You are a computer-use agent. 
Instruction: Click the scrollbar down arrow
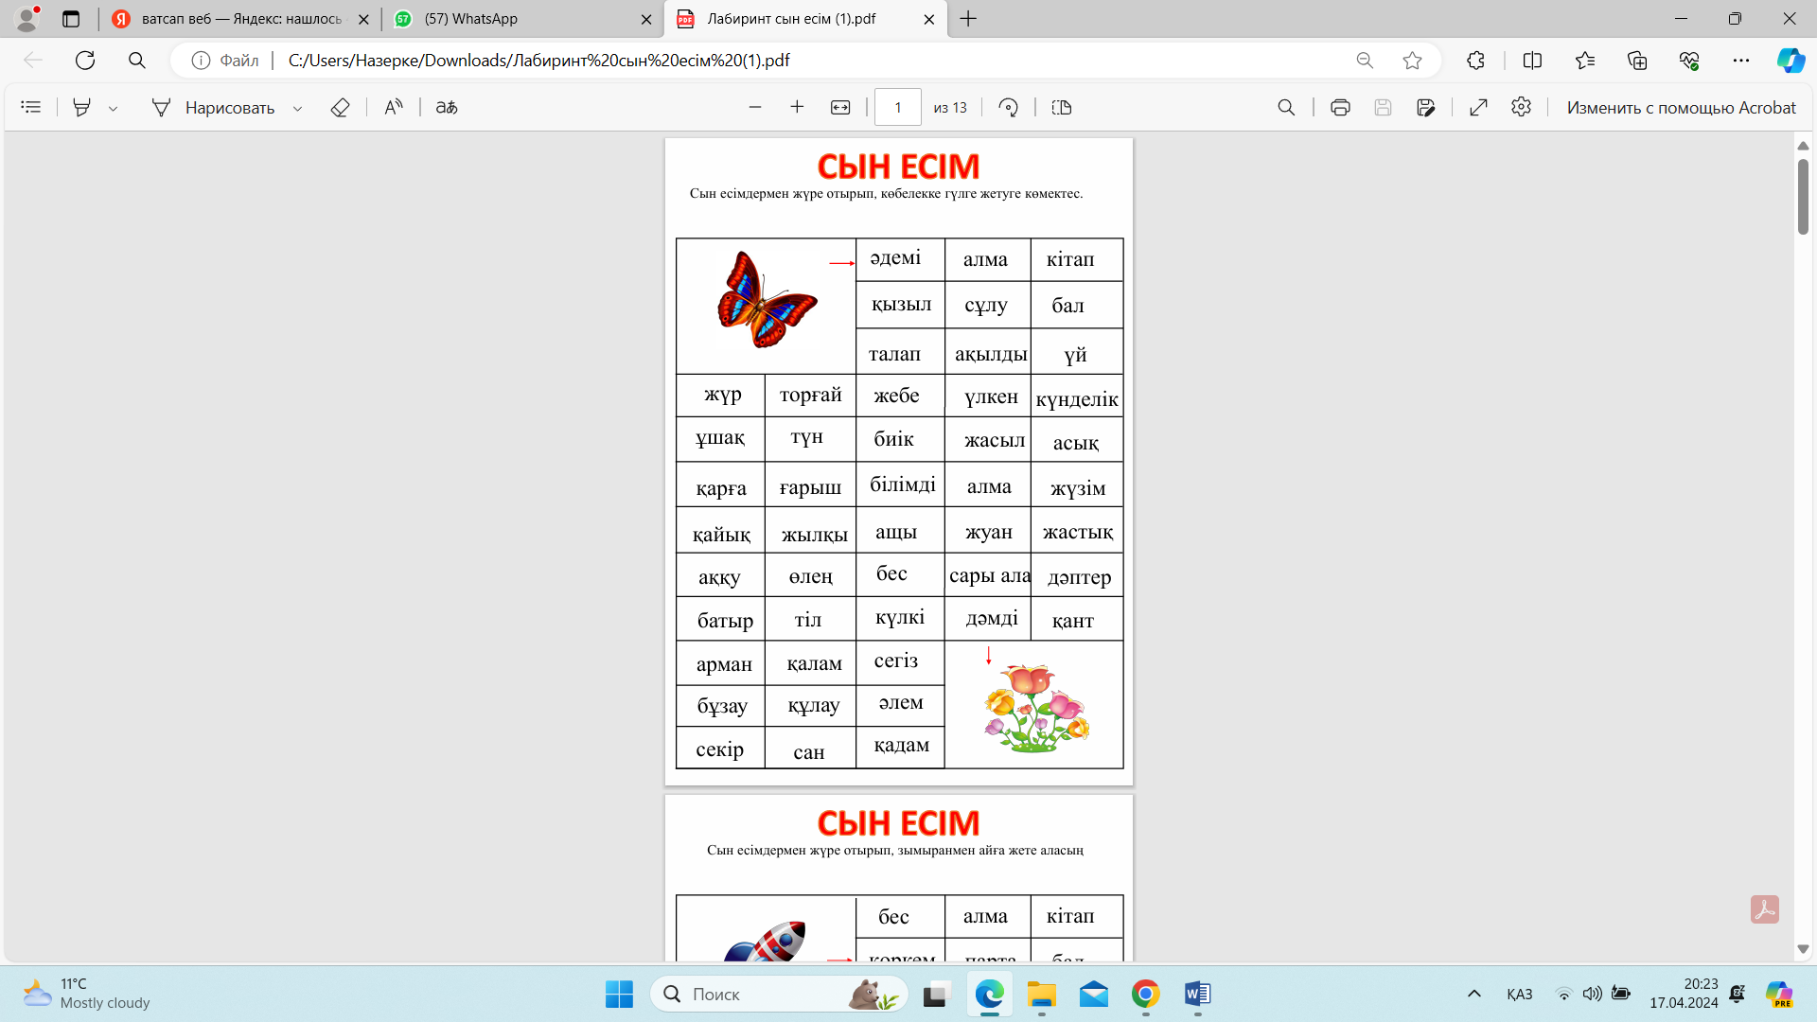coord(1803,949)
